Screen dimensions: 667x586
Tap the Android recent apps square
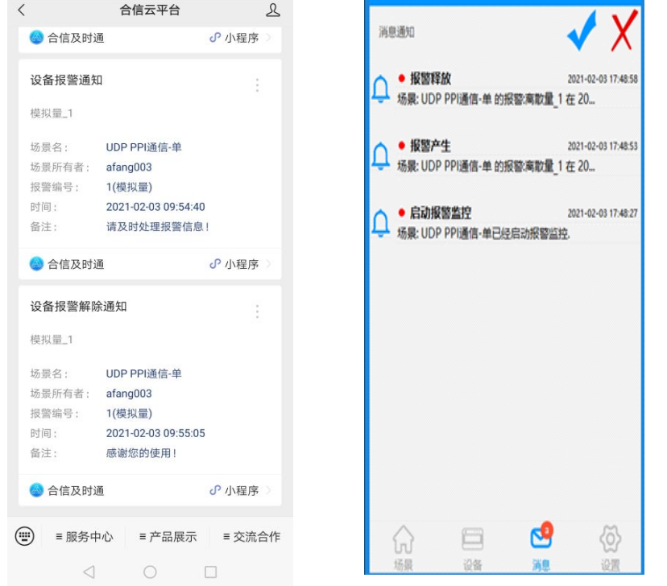[210, 572]
